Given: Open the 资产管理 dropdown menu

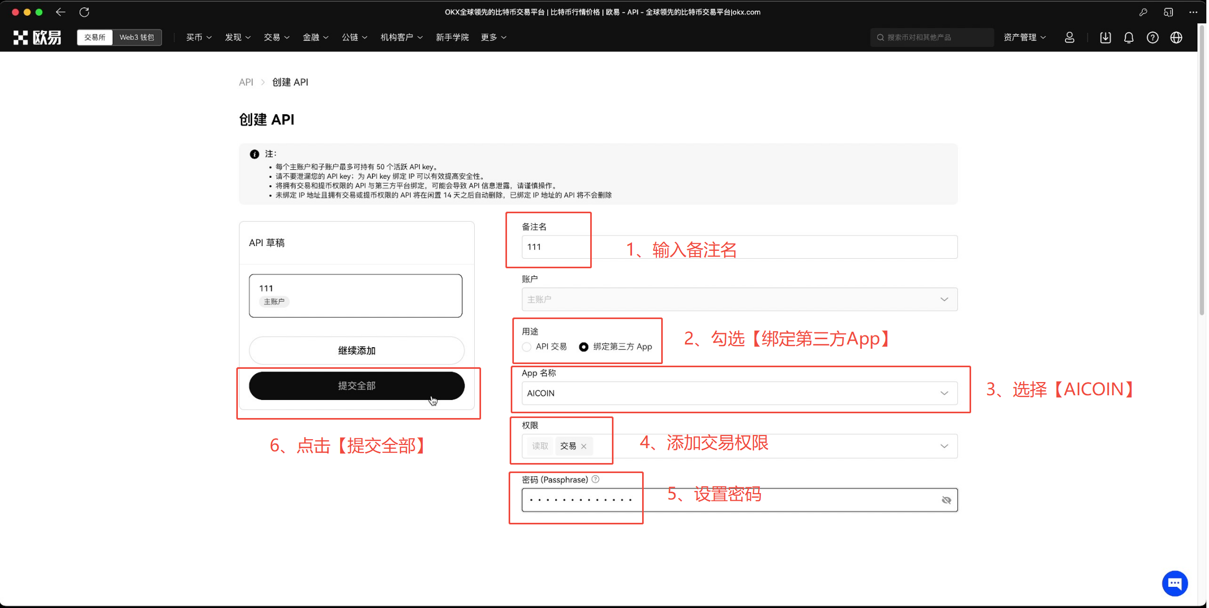Looking at the screenshot, I should click(x=1024, y=38).
